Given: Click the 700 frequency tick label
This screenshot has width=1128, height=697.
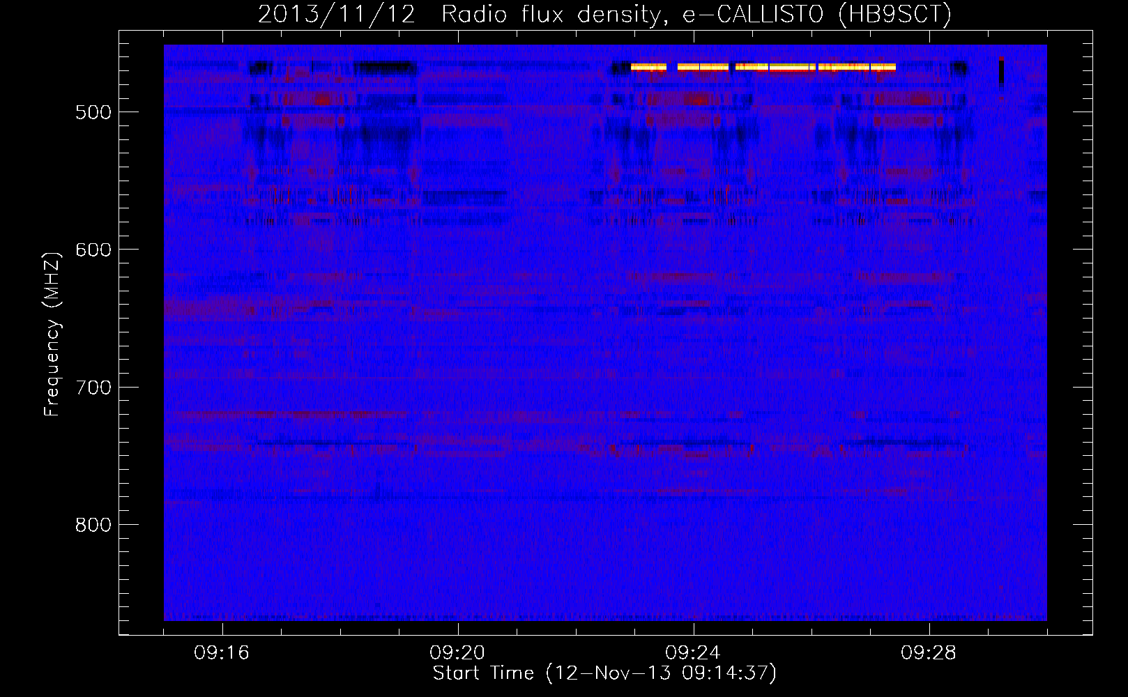Looking at the screenshot, I should click(x=93, y=388).
